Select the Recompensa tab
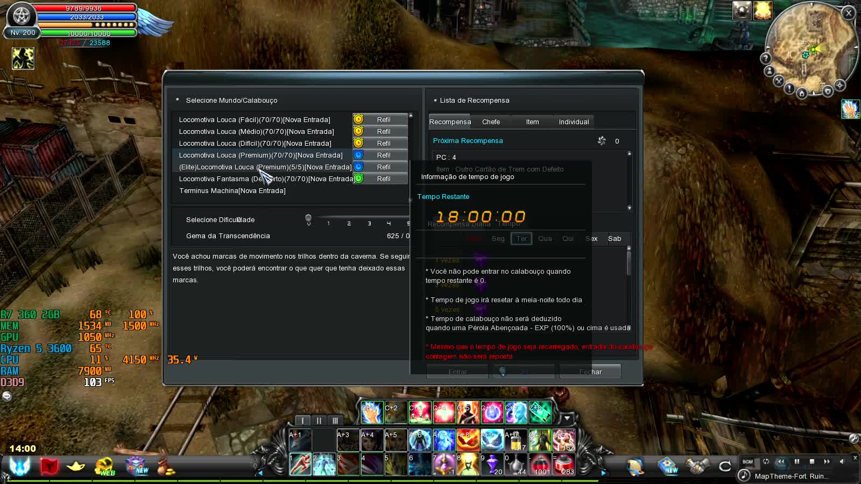This screenshot has height=484, width=861. (450, 122)
